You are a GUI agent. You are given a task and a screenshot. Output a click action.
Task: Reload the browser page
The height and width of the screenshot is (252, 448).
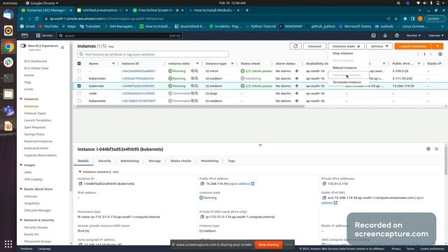pos(37,19)
